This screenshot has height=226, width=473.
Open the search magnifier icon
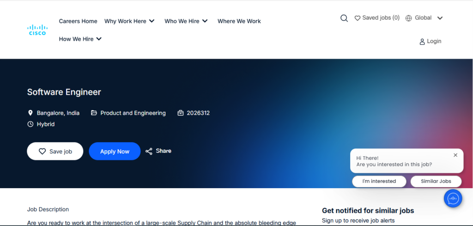(x=344, y=18)
